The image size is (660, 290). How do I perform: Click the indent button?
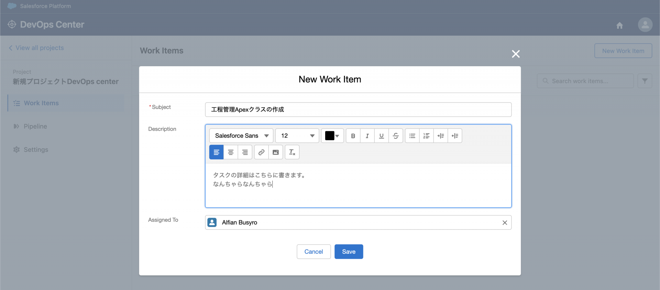pos(441,136)
